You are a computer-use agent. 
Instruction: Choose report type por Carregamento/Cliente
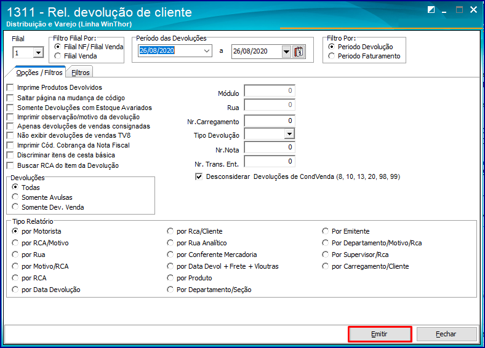click(x=325, y=266)
